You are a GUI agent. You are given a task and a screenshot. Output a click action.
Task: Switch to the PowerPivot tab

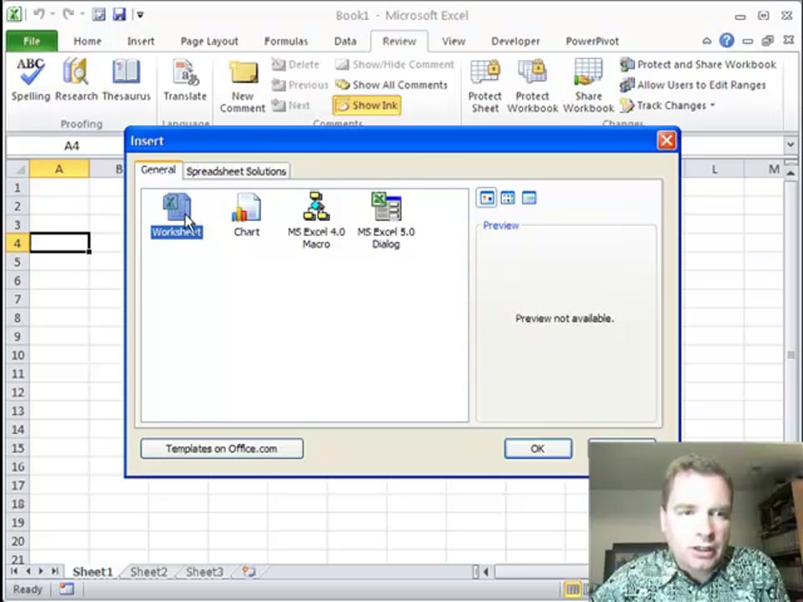click(592, 41)
